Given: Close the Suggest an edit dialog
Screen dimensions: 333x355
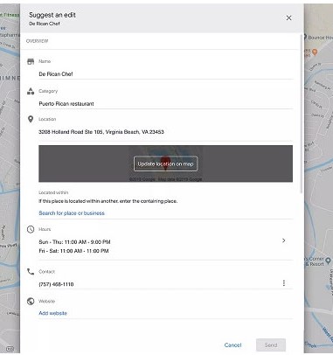Looking at the screenshot, I should pos(288,18).
